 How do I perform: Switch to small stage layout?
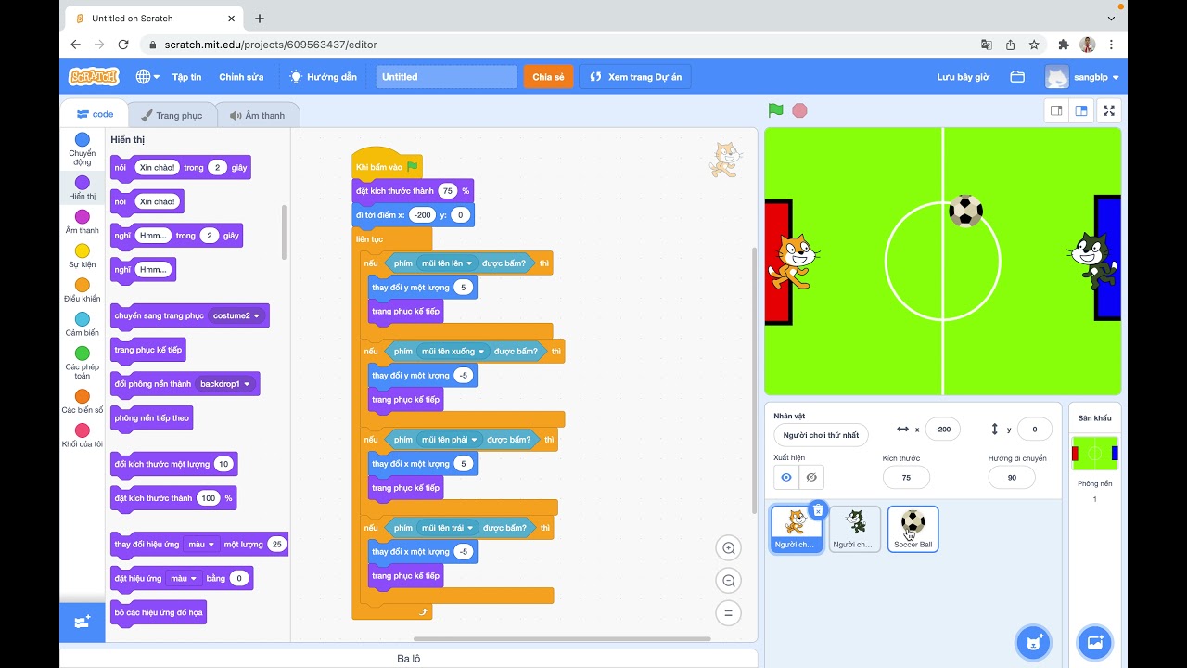coord(1056,110)
